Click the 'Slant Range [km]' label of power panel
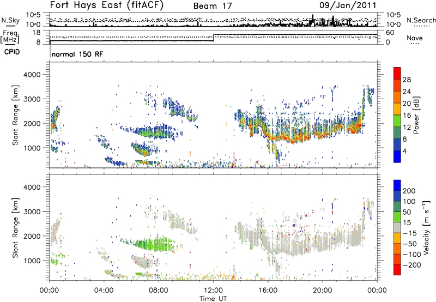The height and width of the screenshot is (302, 436). [x=15, y=115]
